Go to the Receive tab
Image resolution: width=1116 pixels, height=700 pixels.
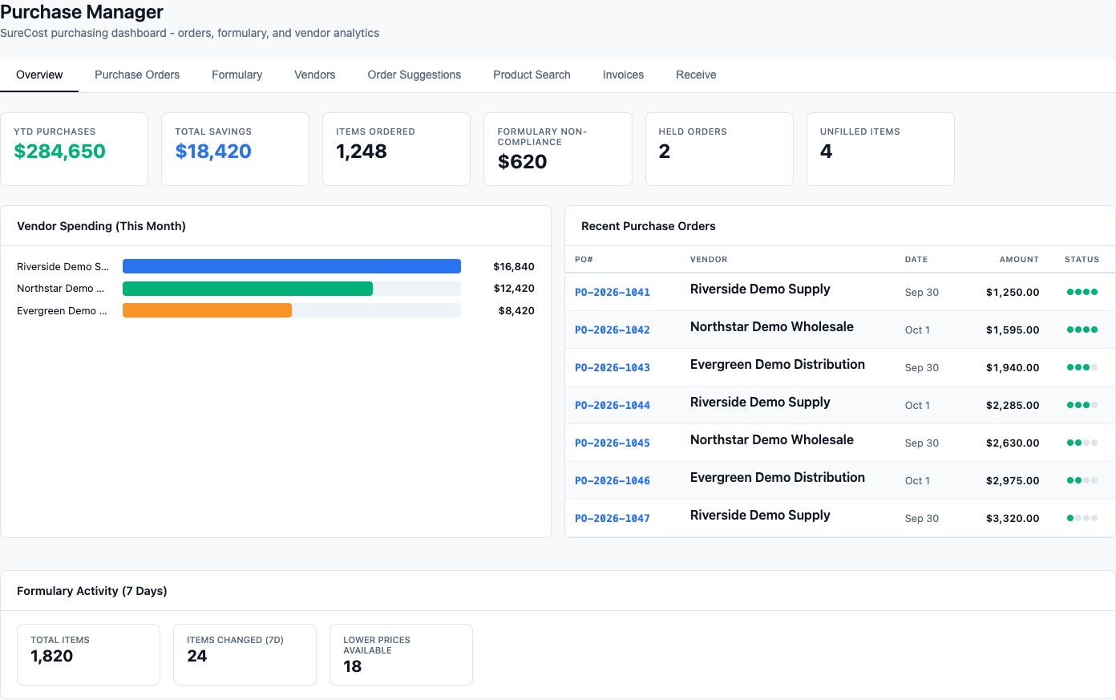[x=696, y=75]
